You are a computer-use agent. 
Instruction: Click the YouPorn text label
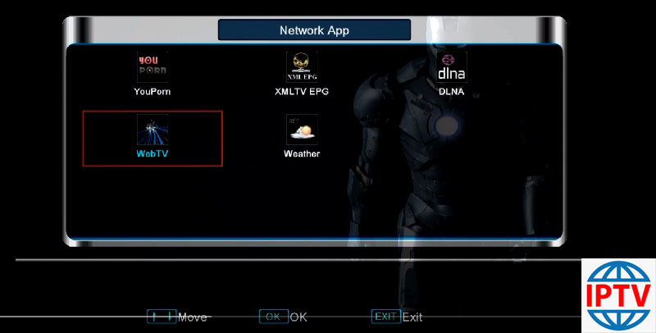coord(152,92)
